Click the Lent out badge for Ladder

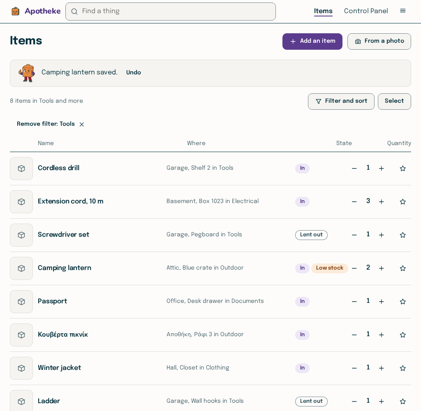click(x=311, y=401)
